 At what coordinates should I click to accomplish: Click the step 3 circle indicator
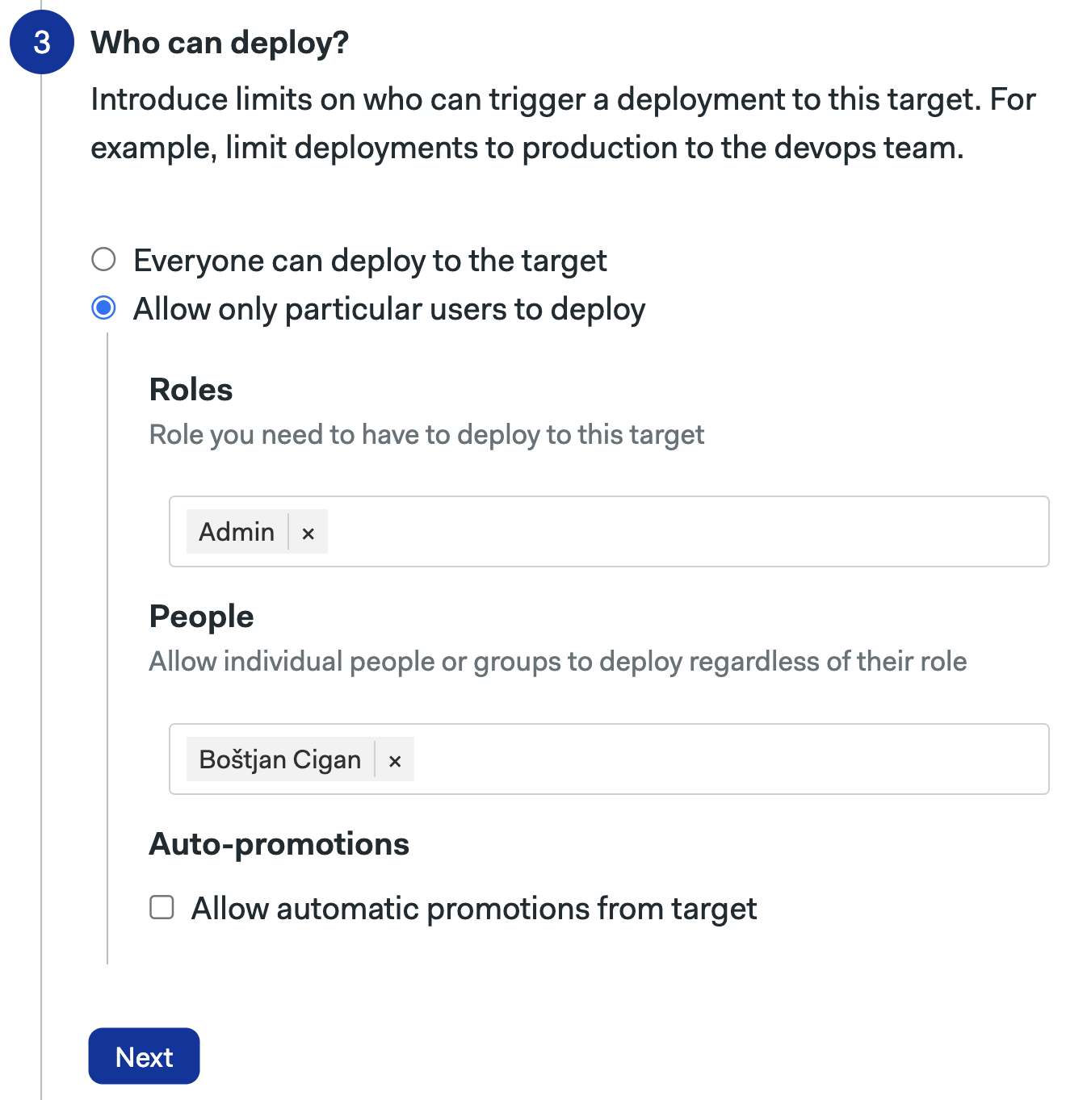pyautogui.click(x=41, y=42)
